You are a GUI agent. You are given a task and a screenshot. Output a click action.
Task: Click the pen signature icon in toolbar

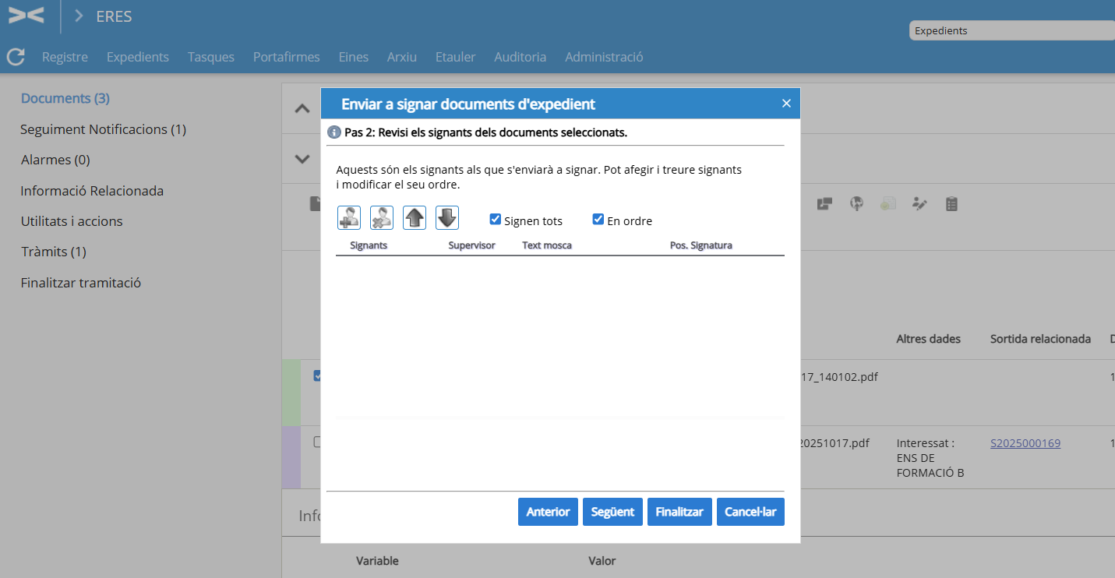coord(920,204)
